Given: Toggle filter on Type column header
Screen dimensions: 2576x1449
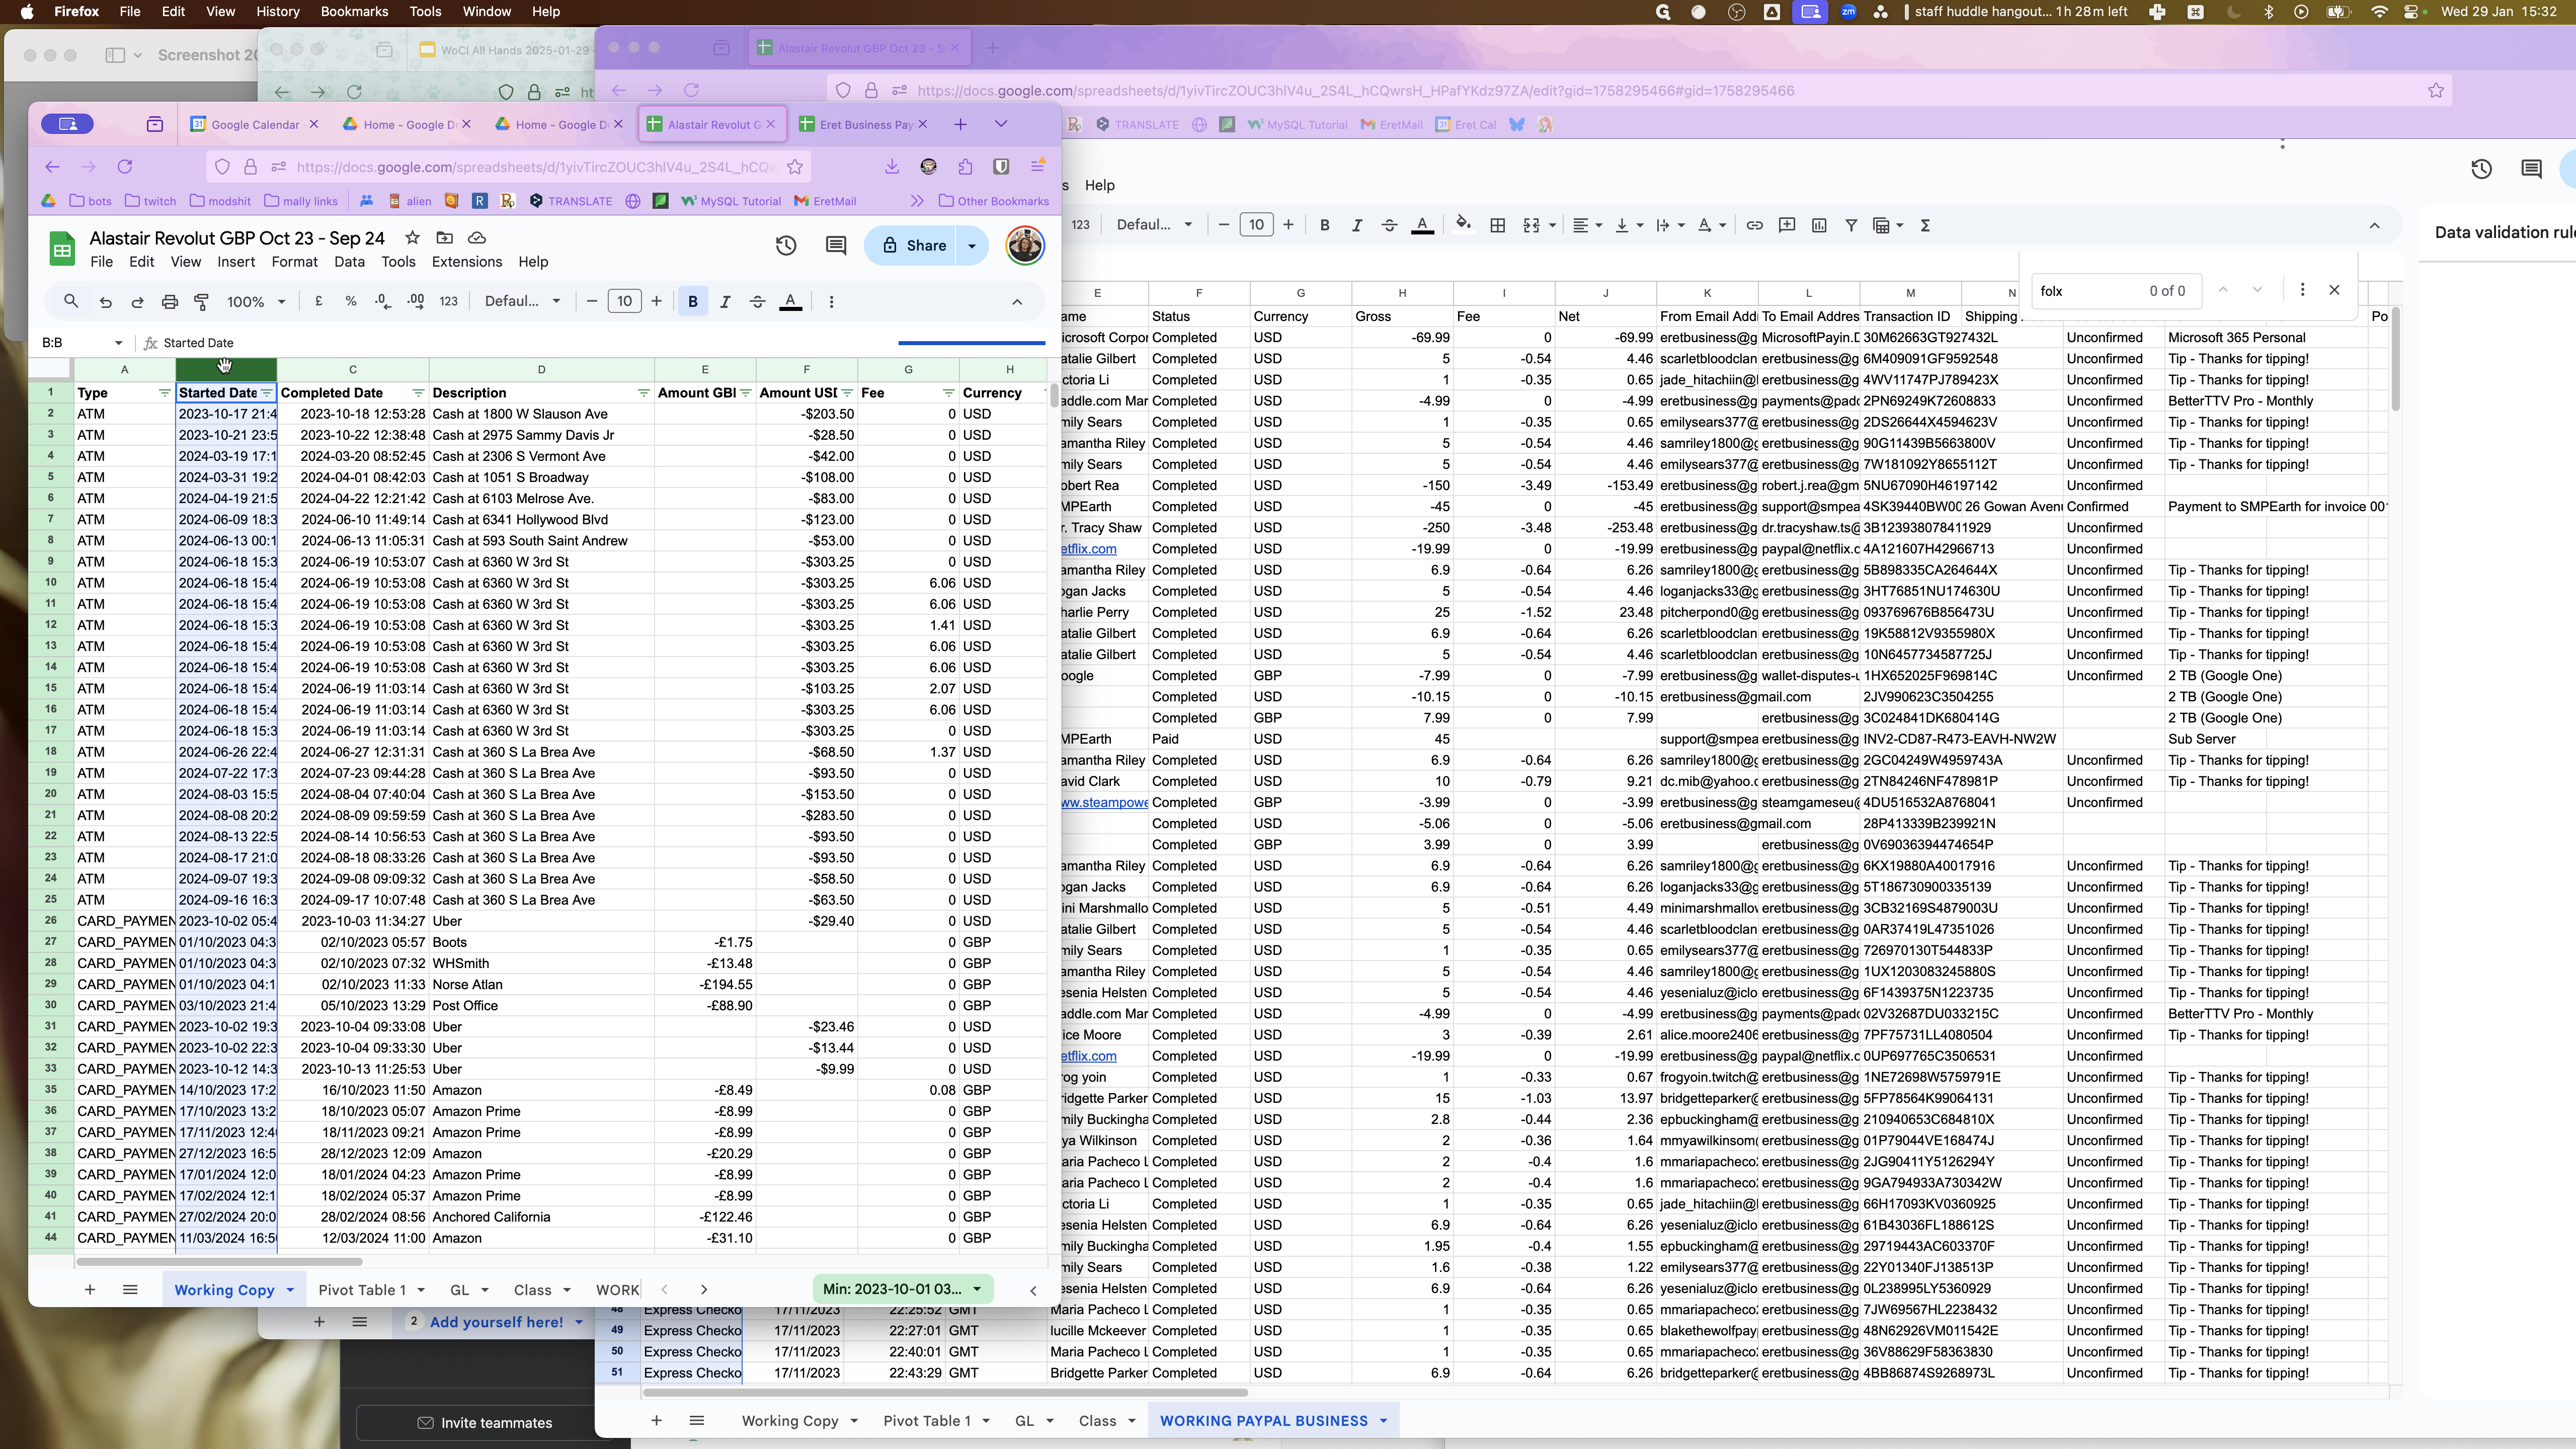Looking at the screenshot, I should coord(164,393).
